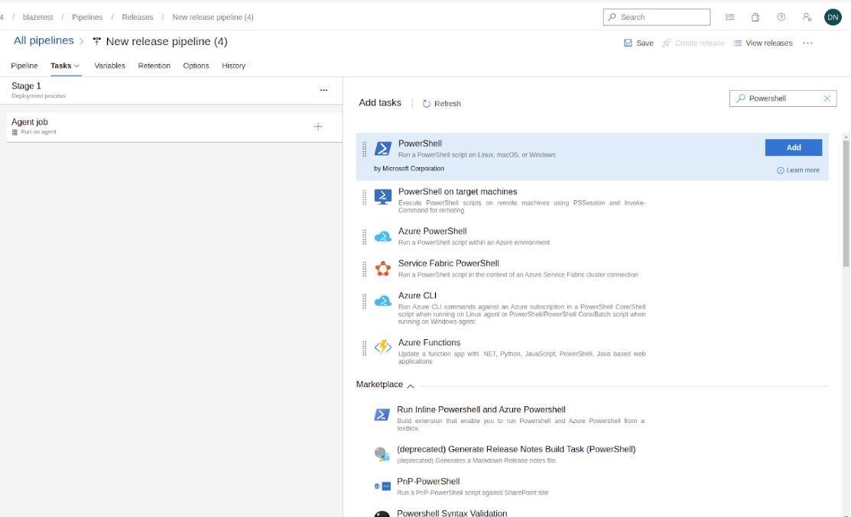Image resolution: width=851 pixels, height=517 pixels.
Task: Click the drag handle of Azure Functions
Action: coord(364,348)
